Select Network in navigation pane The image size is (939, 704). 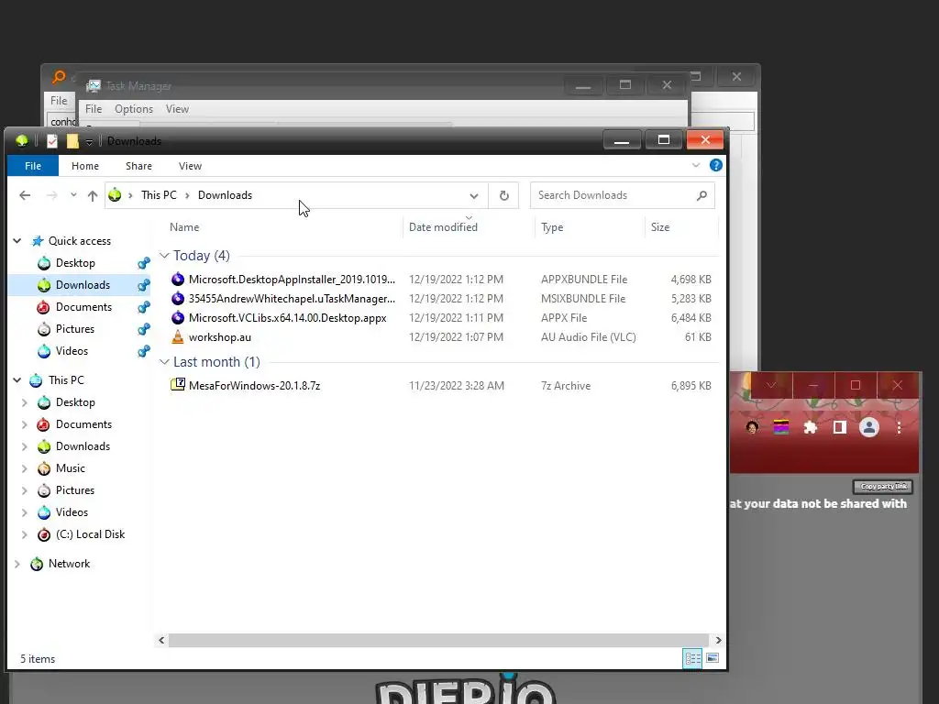(69, 564)
